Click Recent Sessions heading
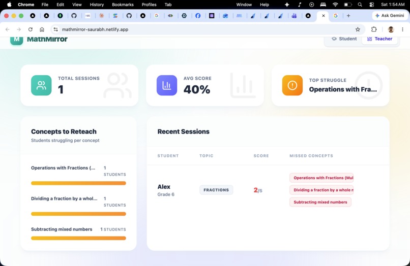Image resolution: width=410 pixels, height=266 pixels. click(183, 131)
